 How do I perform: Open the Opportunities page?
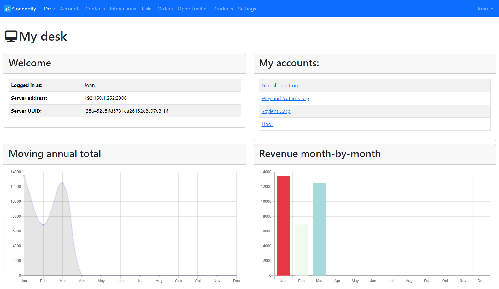[193, 9]
